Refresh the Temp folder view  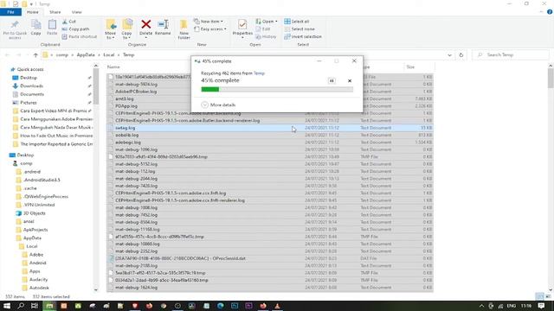tap(461, 55)
